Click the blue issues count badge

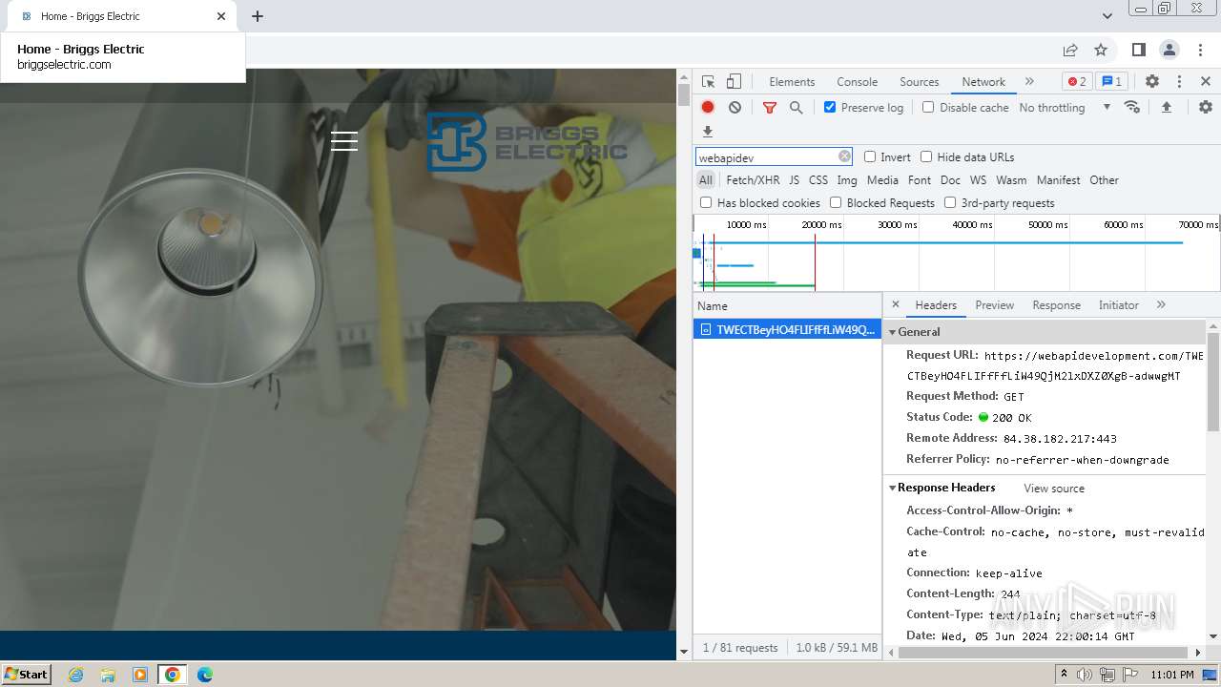pos(1110,81)
